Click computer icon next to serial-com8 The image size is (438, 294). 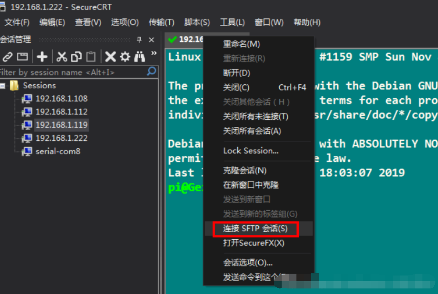tap(27, 151)
